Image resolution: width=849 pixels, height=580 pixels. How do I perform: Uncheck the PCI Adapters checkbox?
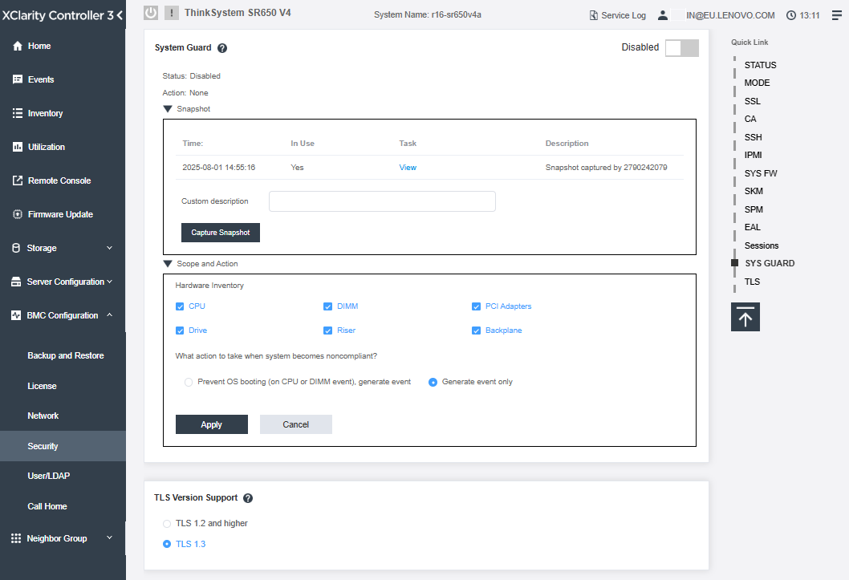[477, 306]
